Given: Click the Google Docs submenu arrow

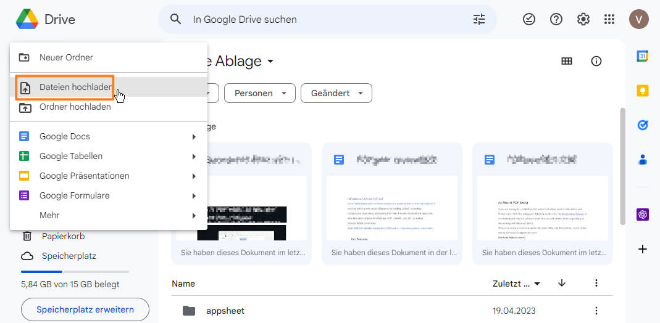Looking at the screenshot, I should point(194,136).
